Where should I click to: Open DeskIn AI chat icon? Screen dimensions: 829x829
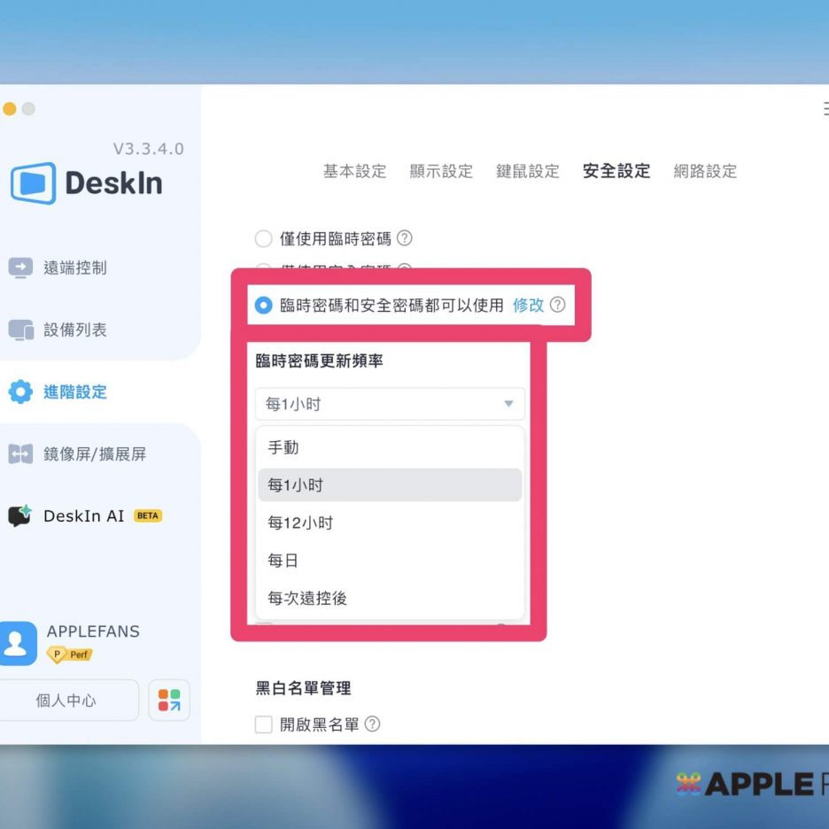pyautogui.click(x=20, y=515)
